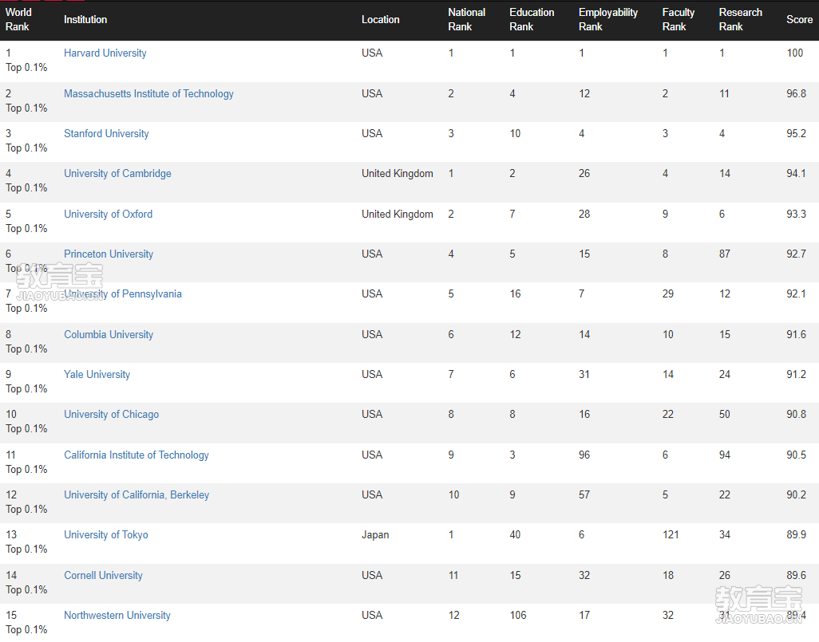Screen dimensions: 819x642
Task: Select Tokyo's score 89.9
Action: [x=796, y=535]
